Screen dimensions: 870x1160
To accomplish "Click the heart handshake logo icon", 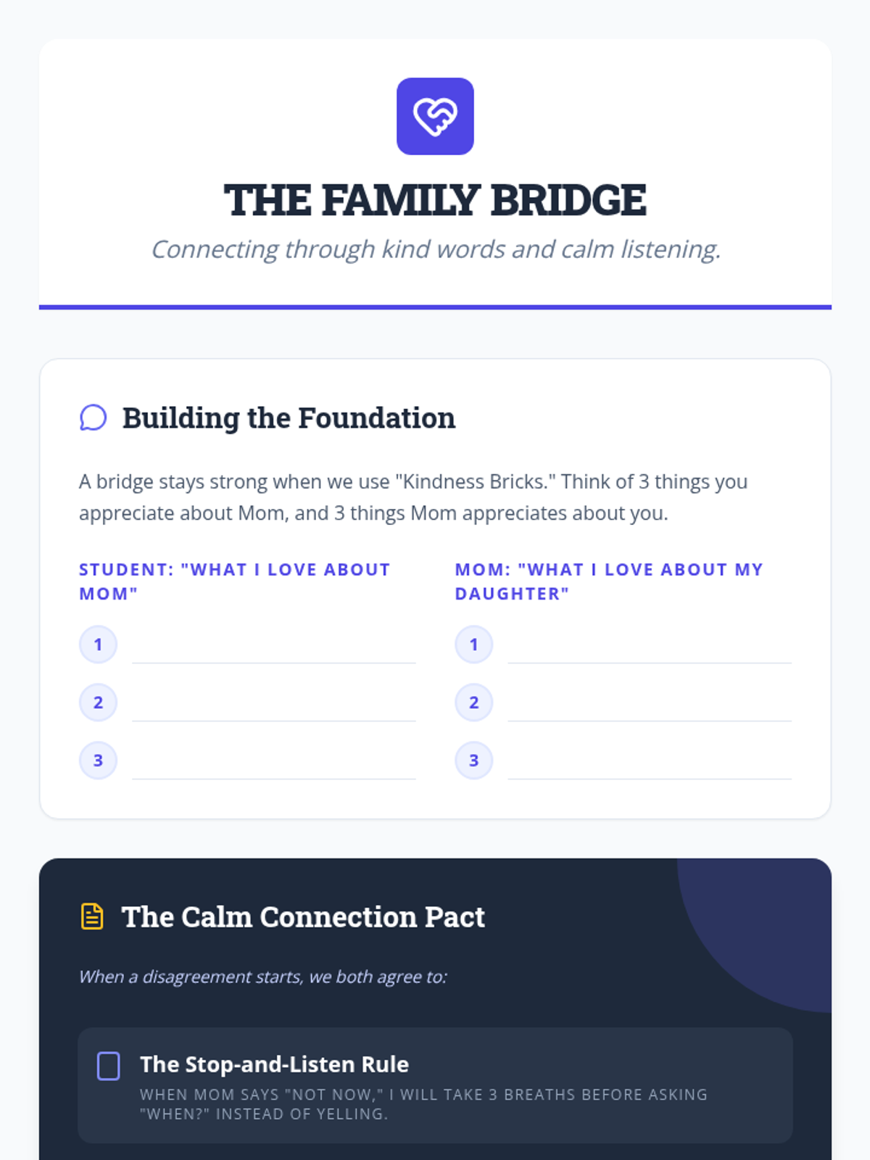I will 435,116.
